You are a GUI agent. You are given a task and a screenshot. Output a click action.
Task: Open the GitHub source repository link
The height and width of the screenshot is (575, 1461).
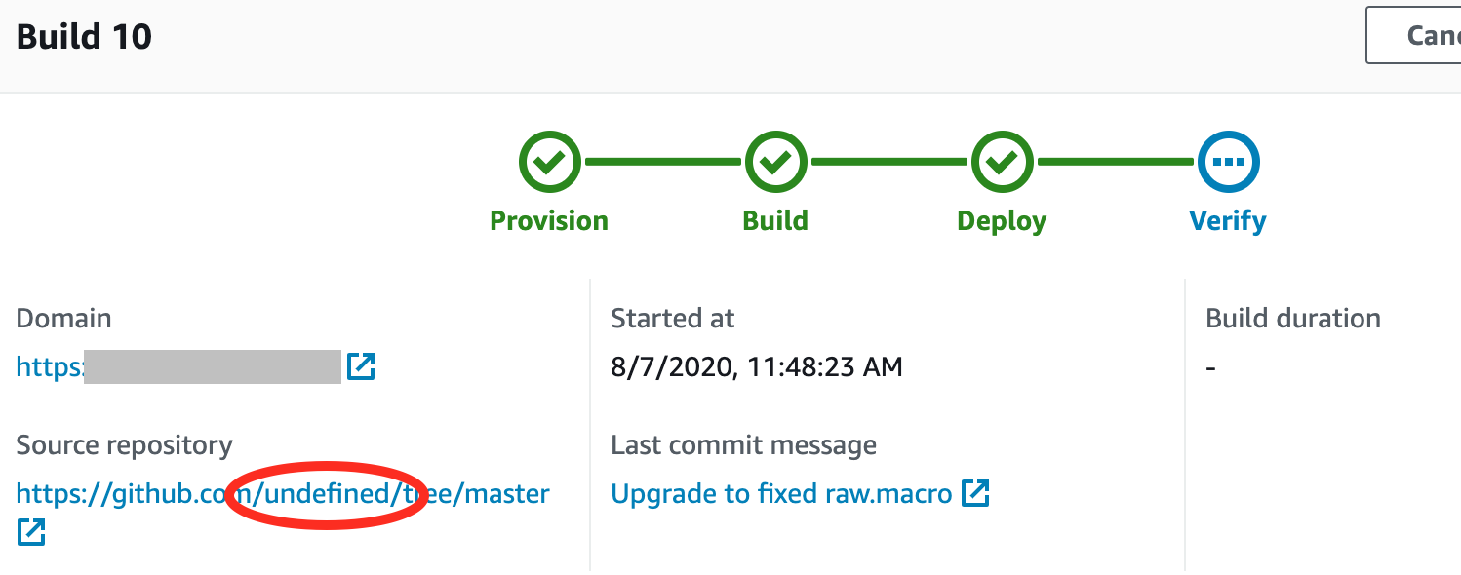coord(283,493)
